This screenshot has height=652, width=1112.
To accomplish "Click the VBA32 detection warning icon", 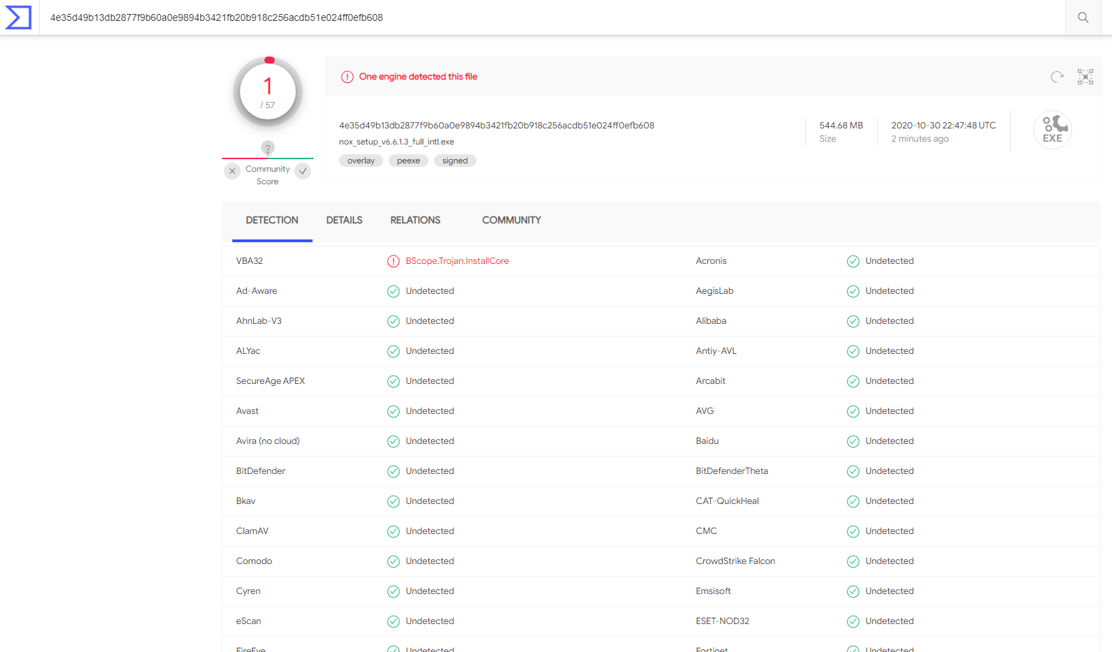I will point(393,261).
